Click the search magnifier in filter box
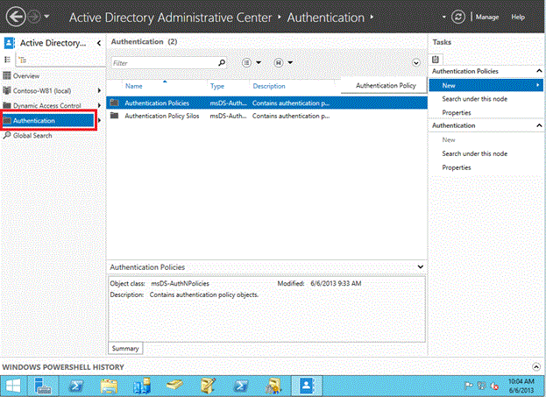546x397 pixels. point(221,63)
